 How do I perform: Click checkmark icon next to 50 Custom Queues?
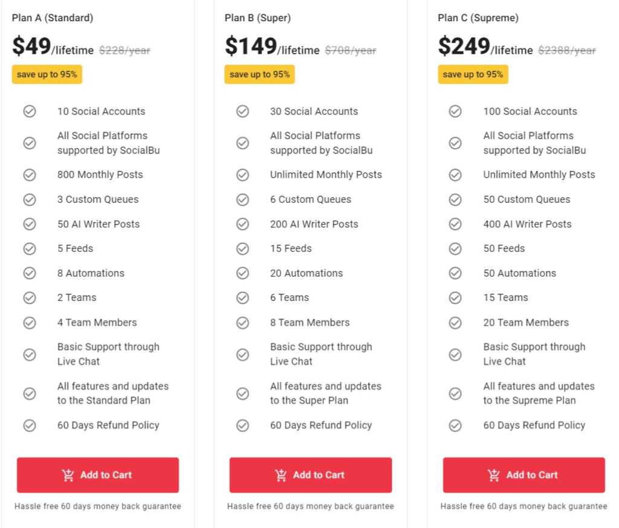tap(455, 200)
